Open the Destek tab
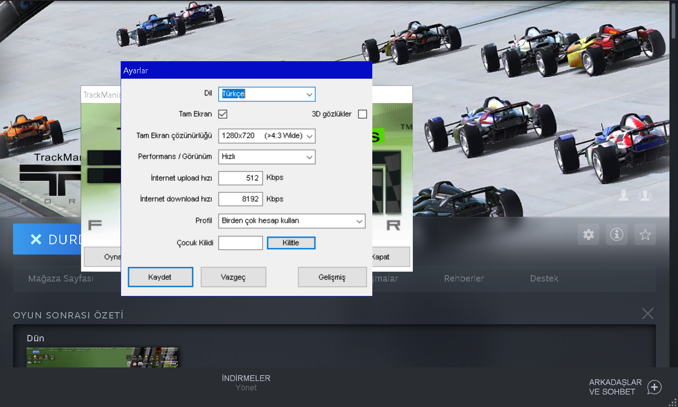 [x=544, y=278]
